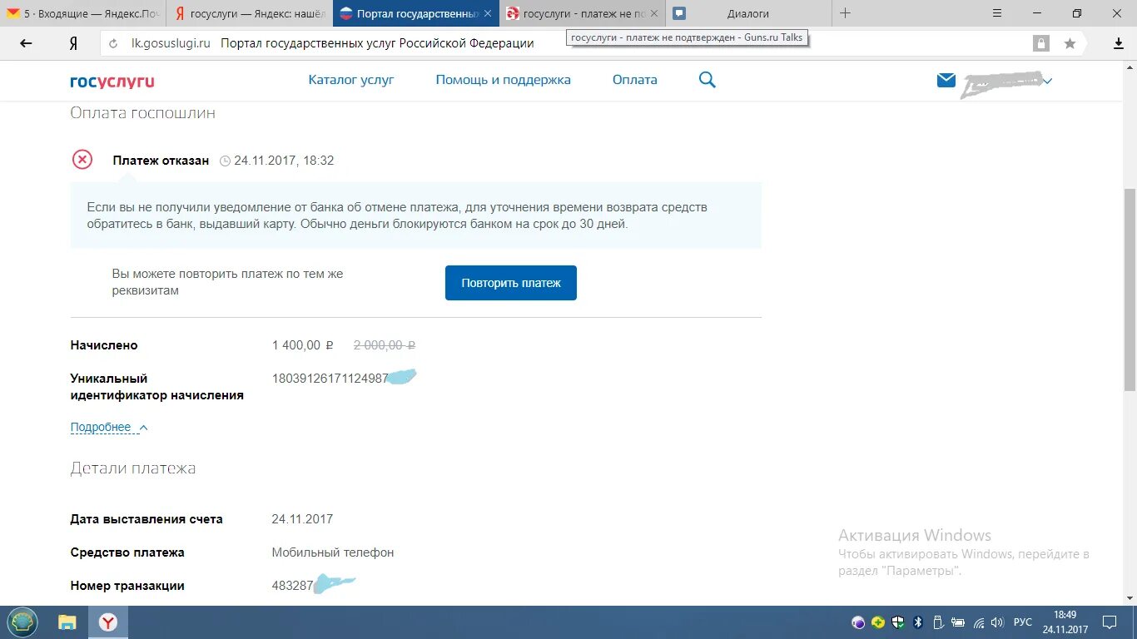Open the taskbar clock showing 18:49
Screen dimensions: 1137x639
pos(1065,622)
